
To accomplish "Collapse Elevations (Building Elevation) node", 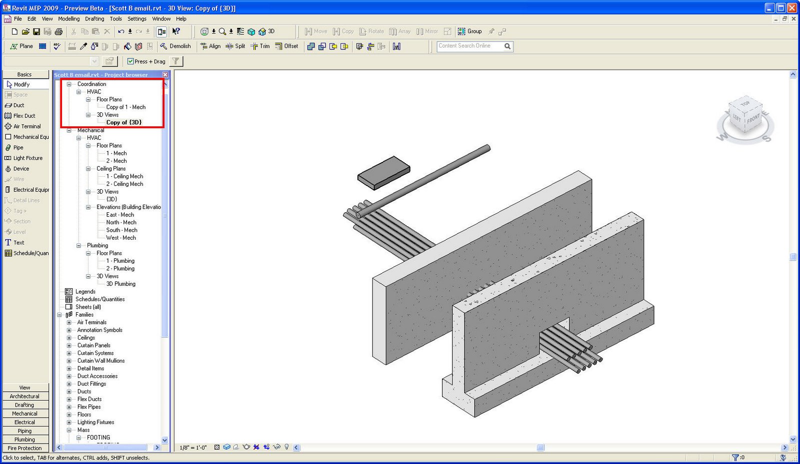I will tap(88, 207).
